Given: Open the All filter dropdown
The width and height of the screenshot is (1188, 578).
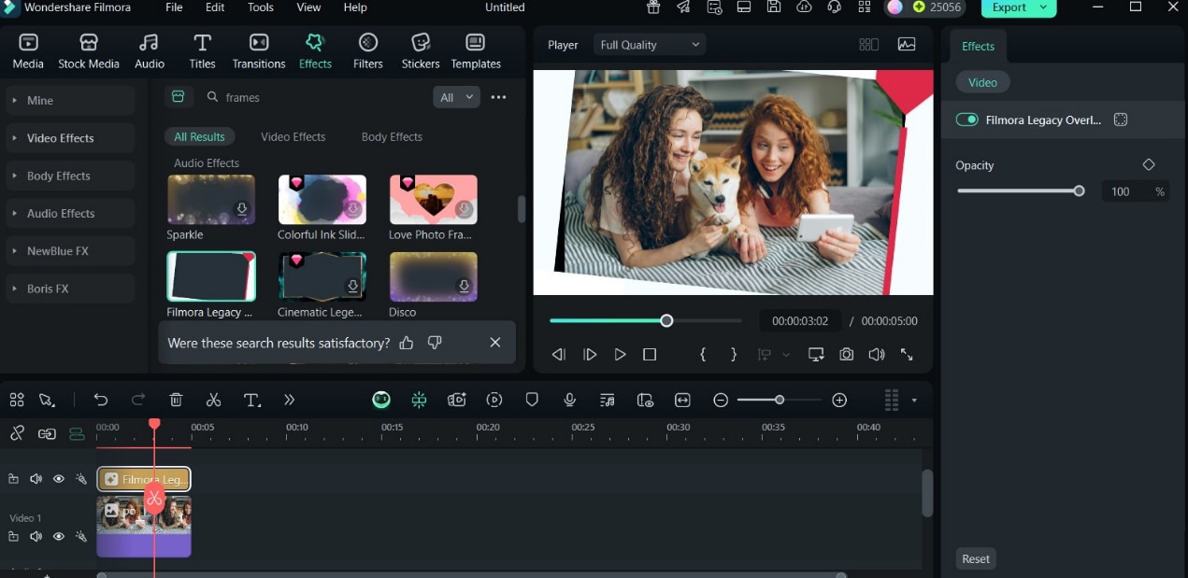Looking at the screenshot, I should [456, 97].
